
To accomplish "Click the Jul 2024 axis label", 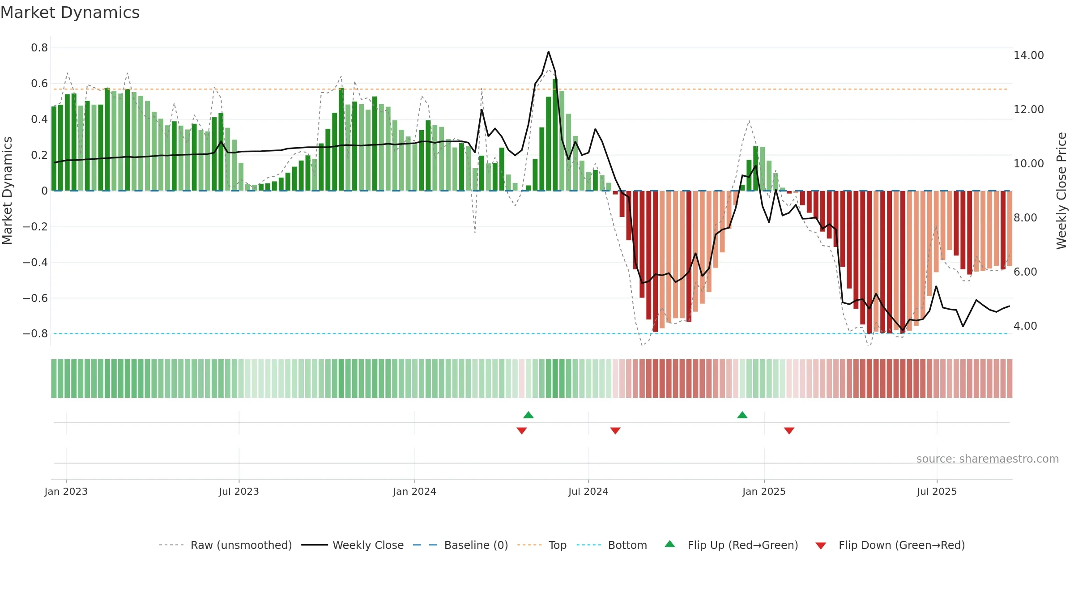I will [x=588, y=491].
